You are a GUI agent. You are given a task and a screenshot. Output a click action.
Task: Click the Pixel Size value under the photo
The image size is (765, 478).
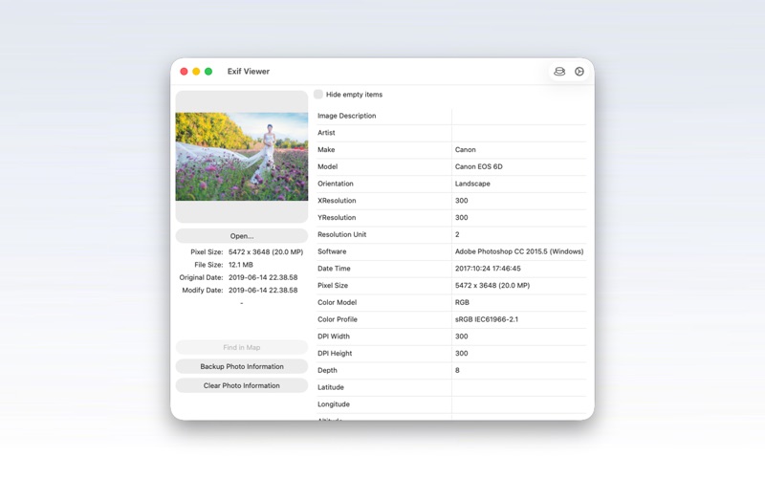click(266, 252)
